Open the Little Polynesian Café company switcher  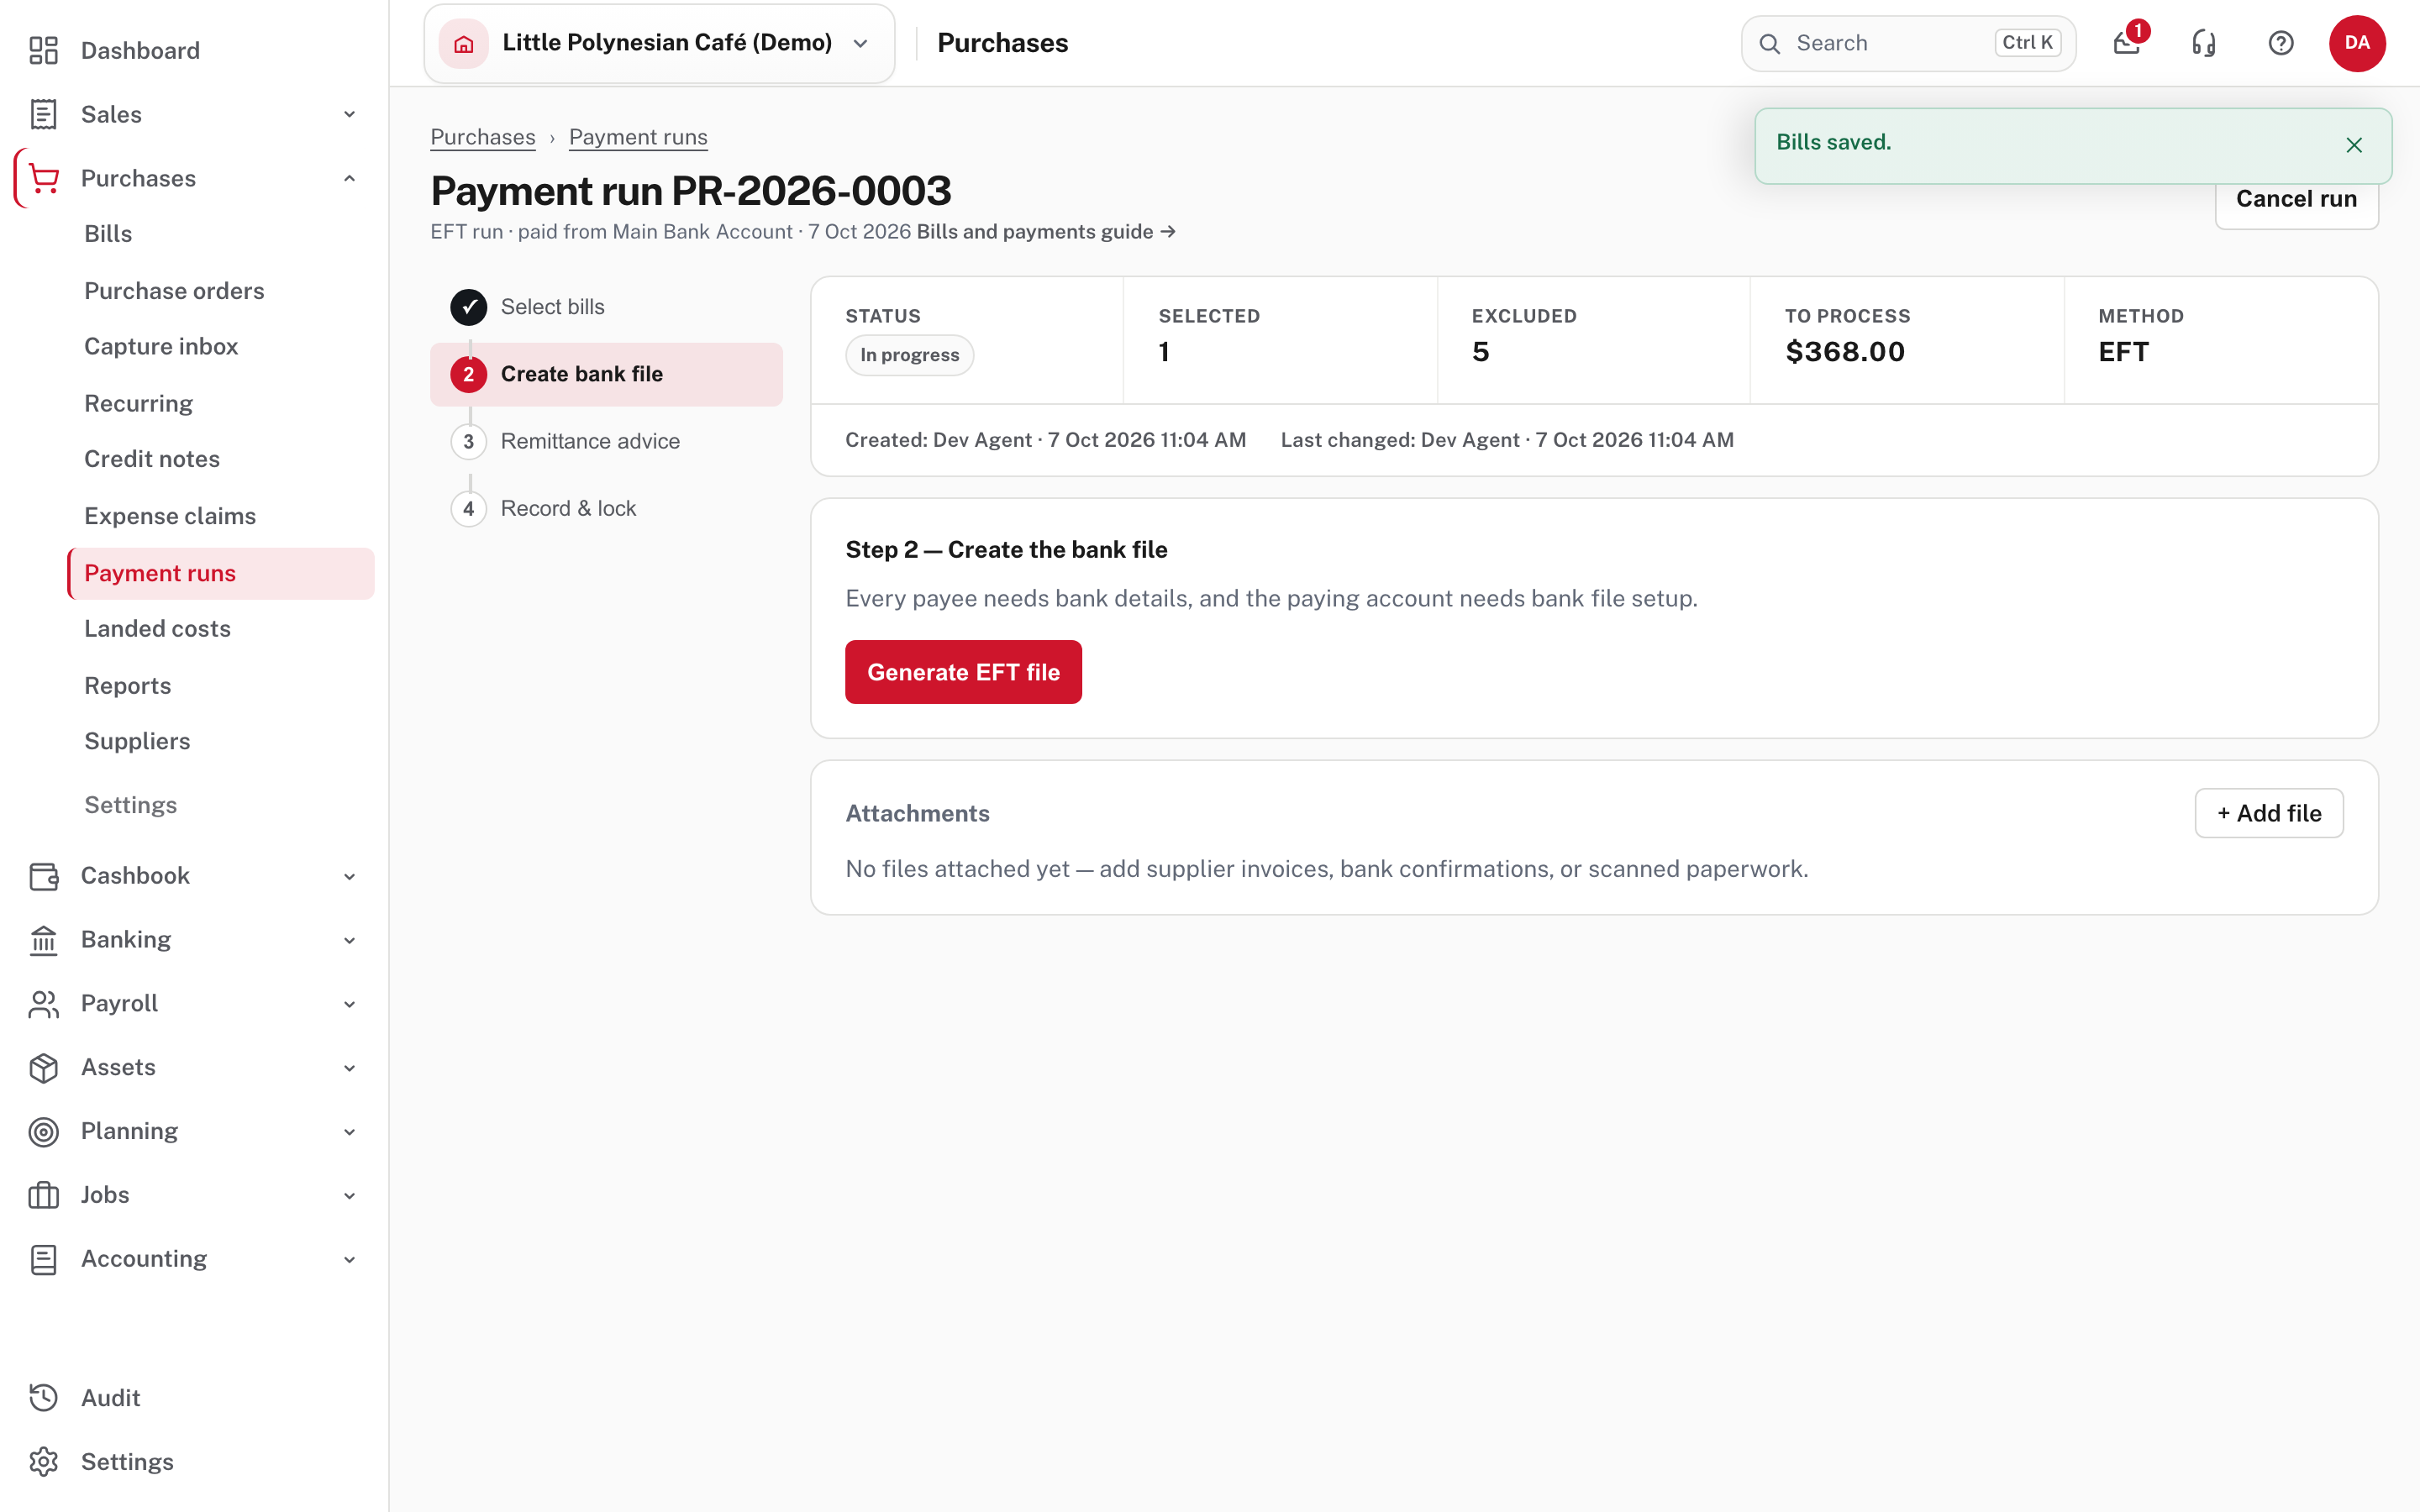[x=659, y=43]
